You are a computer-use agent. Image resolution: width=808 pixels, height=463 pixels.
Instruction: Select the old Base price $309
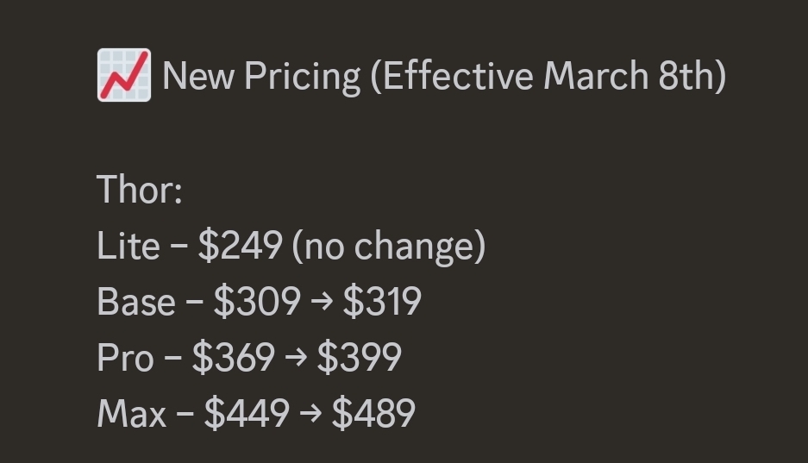click(257, 302)
